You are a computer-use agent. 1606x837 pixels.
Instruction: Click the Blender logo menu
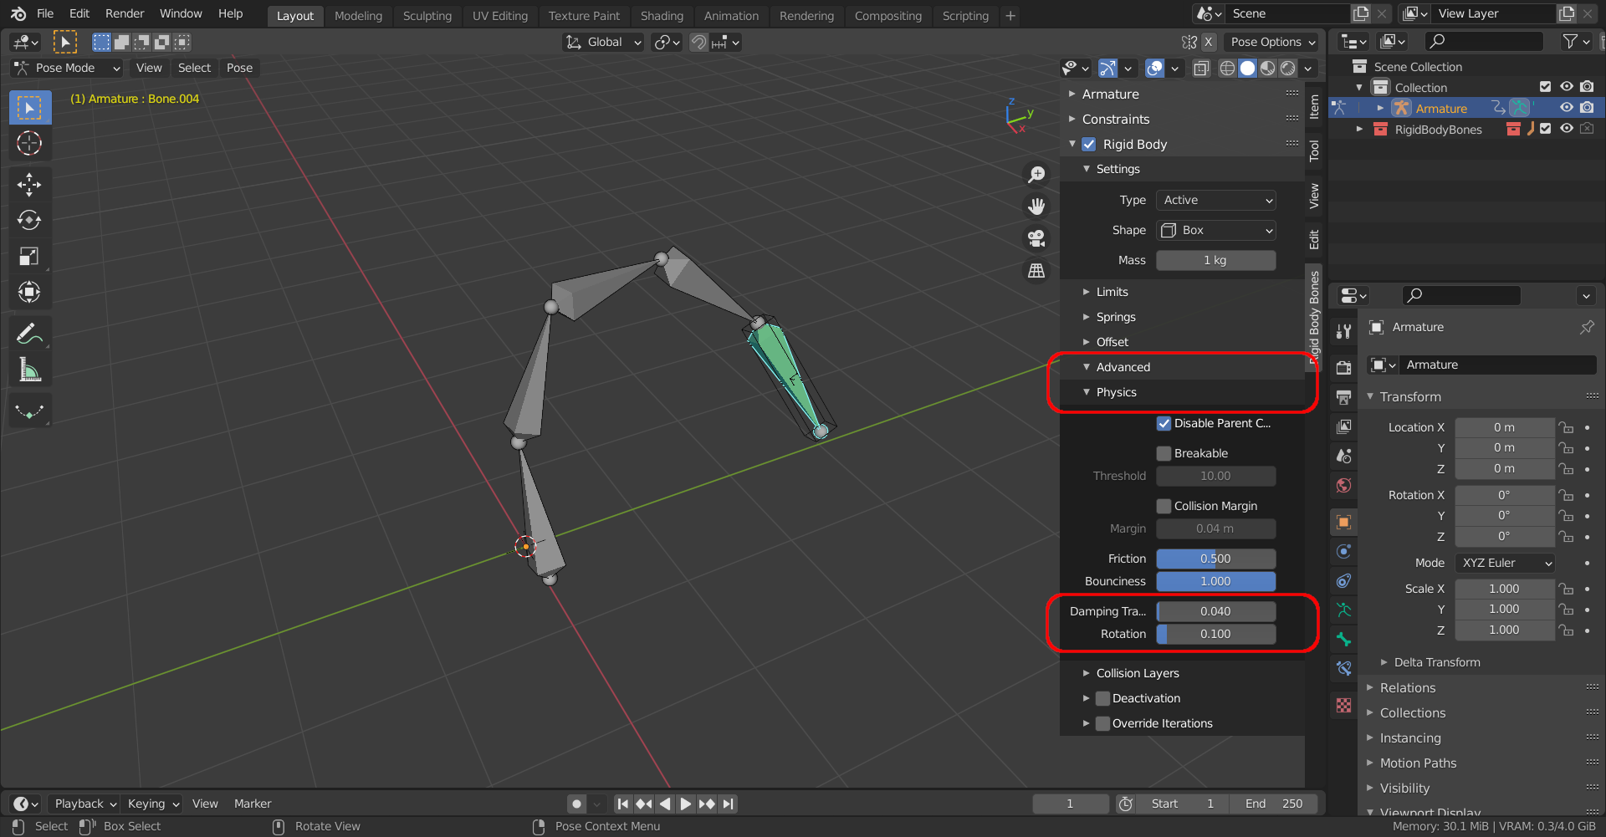click(x=18, y=13)
